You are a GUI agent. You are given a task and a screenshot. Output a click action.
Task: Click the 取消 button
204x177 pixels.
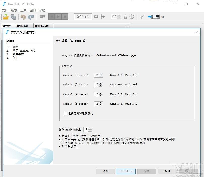167,171
